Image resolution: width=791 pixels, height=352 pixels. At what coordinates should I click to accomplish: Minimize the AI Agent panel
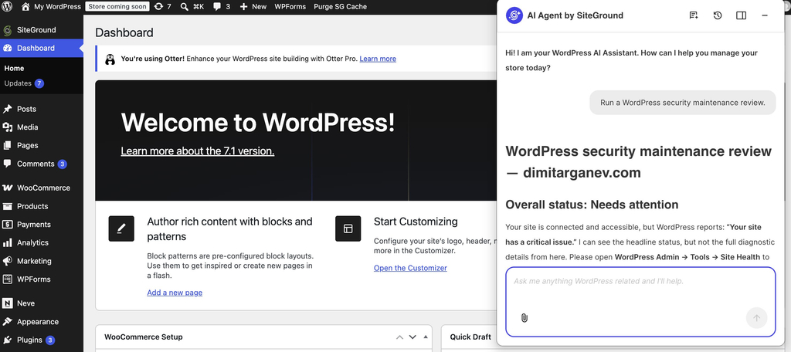pyautogui.click(x=765, y=15)
